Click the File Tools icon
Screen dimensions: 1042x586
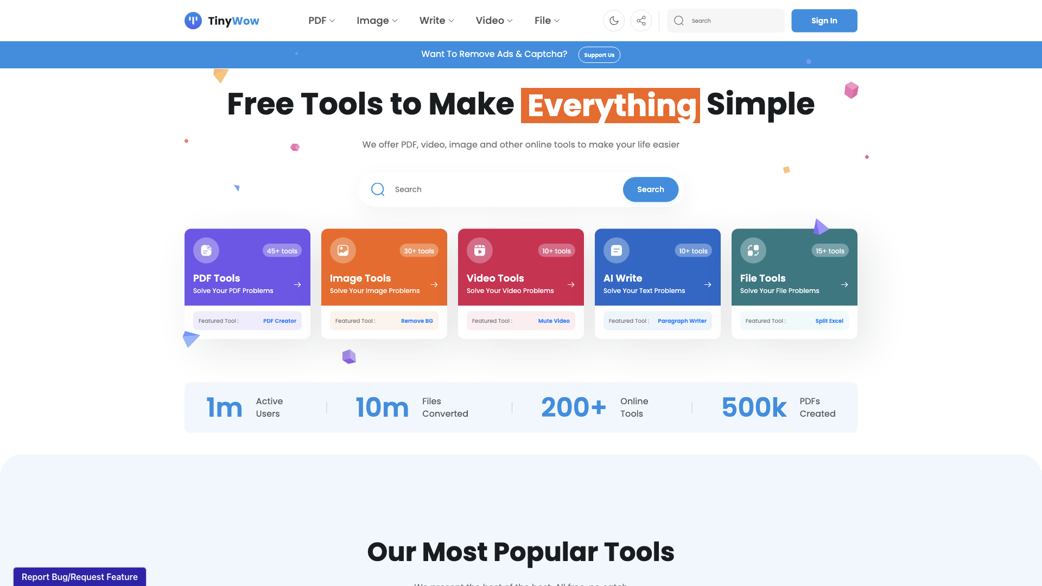(x=754, y=251)
